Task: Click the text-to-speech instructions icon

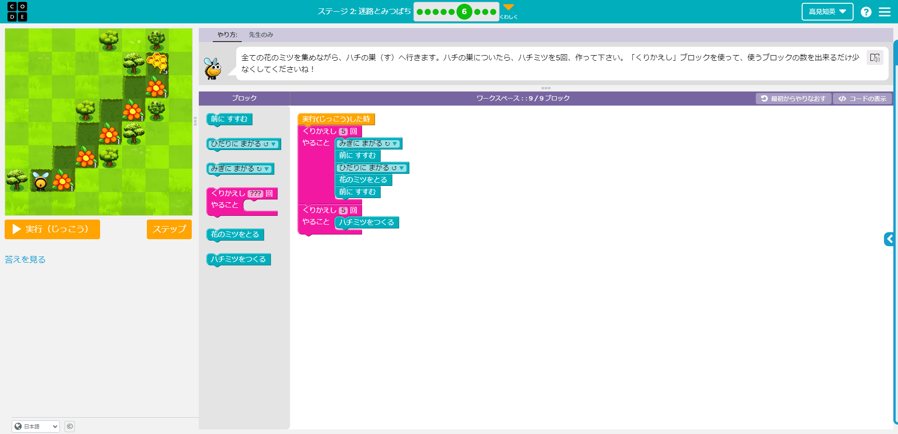Action: (875, 57)
